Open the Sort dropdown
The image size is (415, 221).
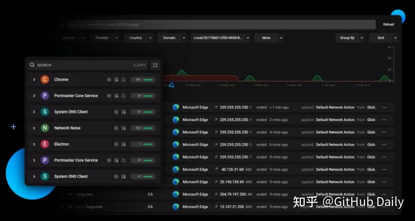click(x=383, y=38)
